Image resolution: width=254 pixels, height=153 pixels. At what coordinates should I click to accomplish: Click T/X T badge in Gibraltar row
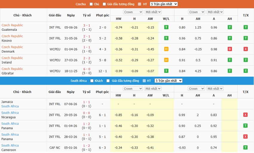pos(246,71)
